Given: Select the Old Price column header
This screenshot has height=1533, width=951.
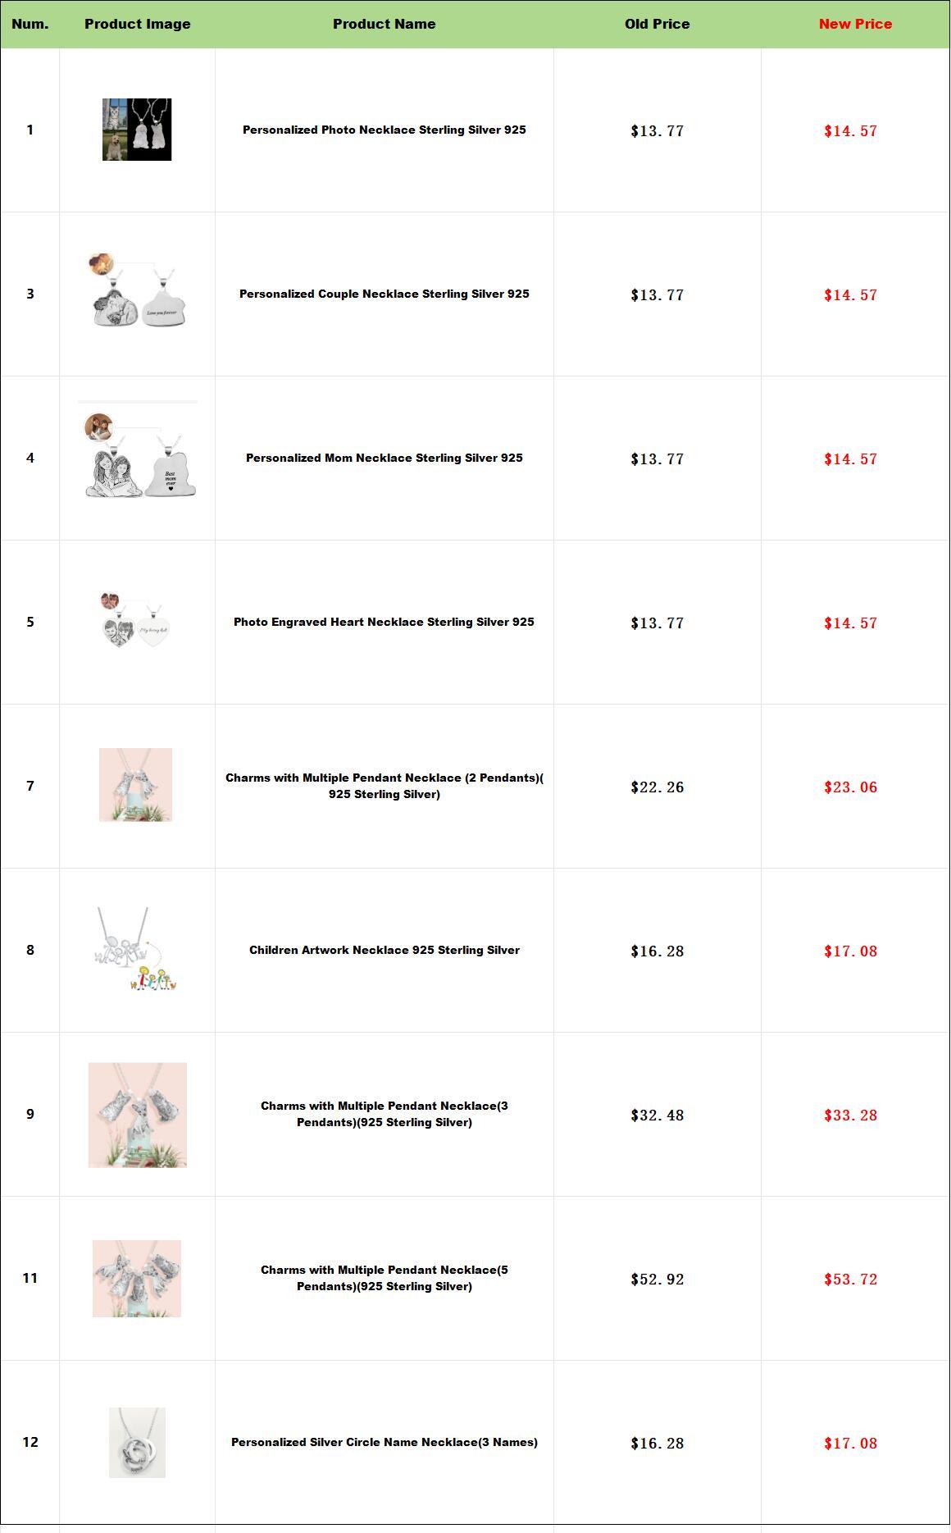Looking at the screenshot, I should [x=657, y=24].
